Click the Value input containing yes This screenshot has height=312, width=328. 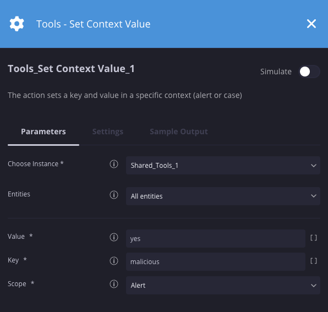pos(216,239)
